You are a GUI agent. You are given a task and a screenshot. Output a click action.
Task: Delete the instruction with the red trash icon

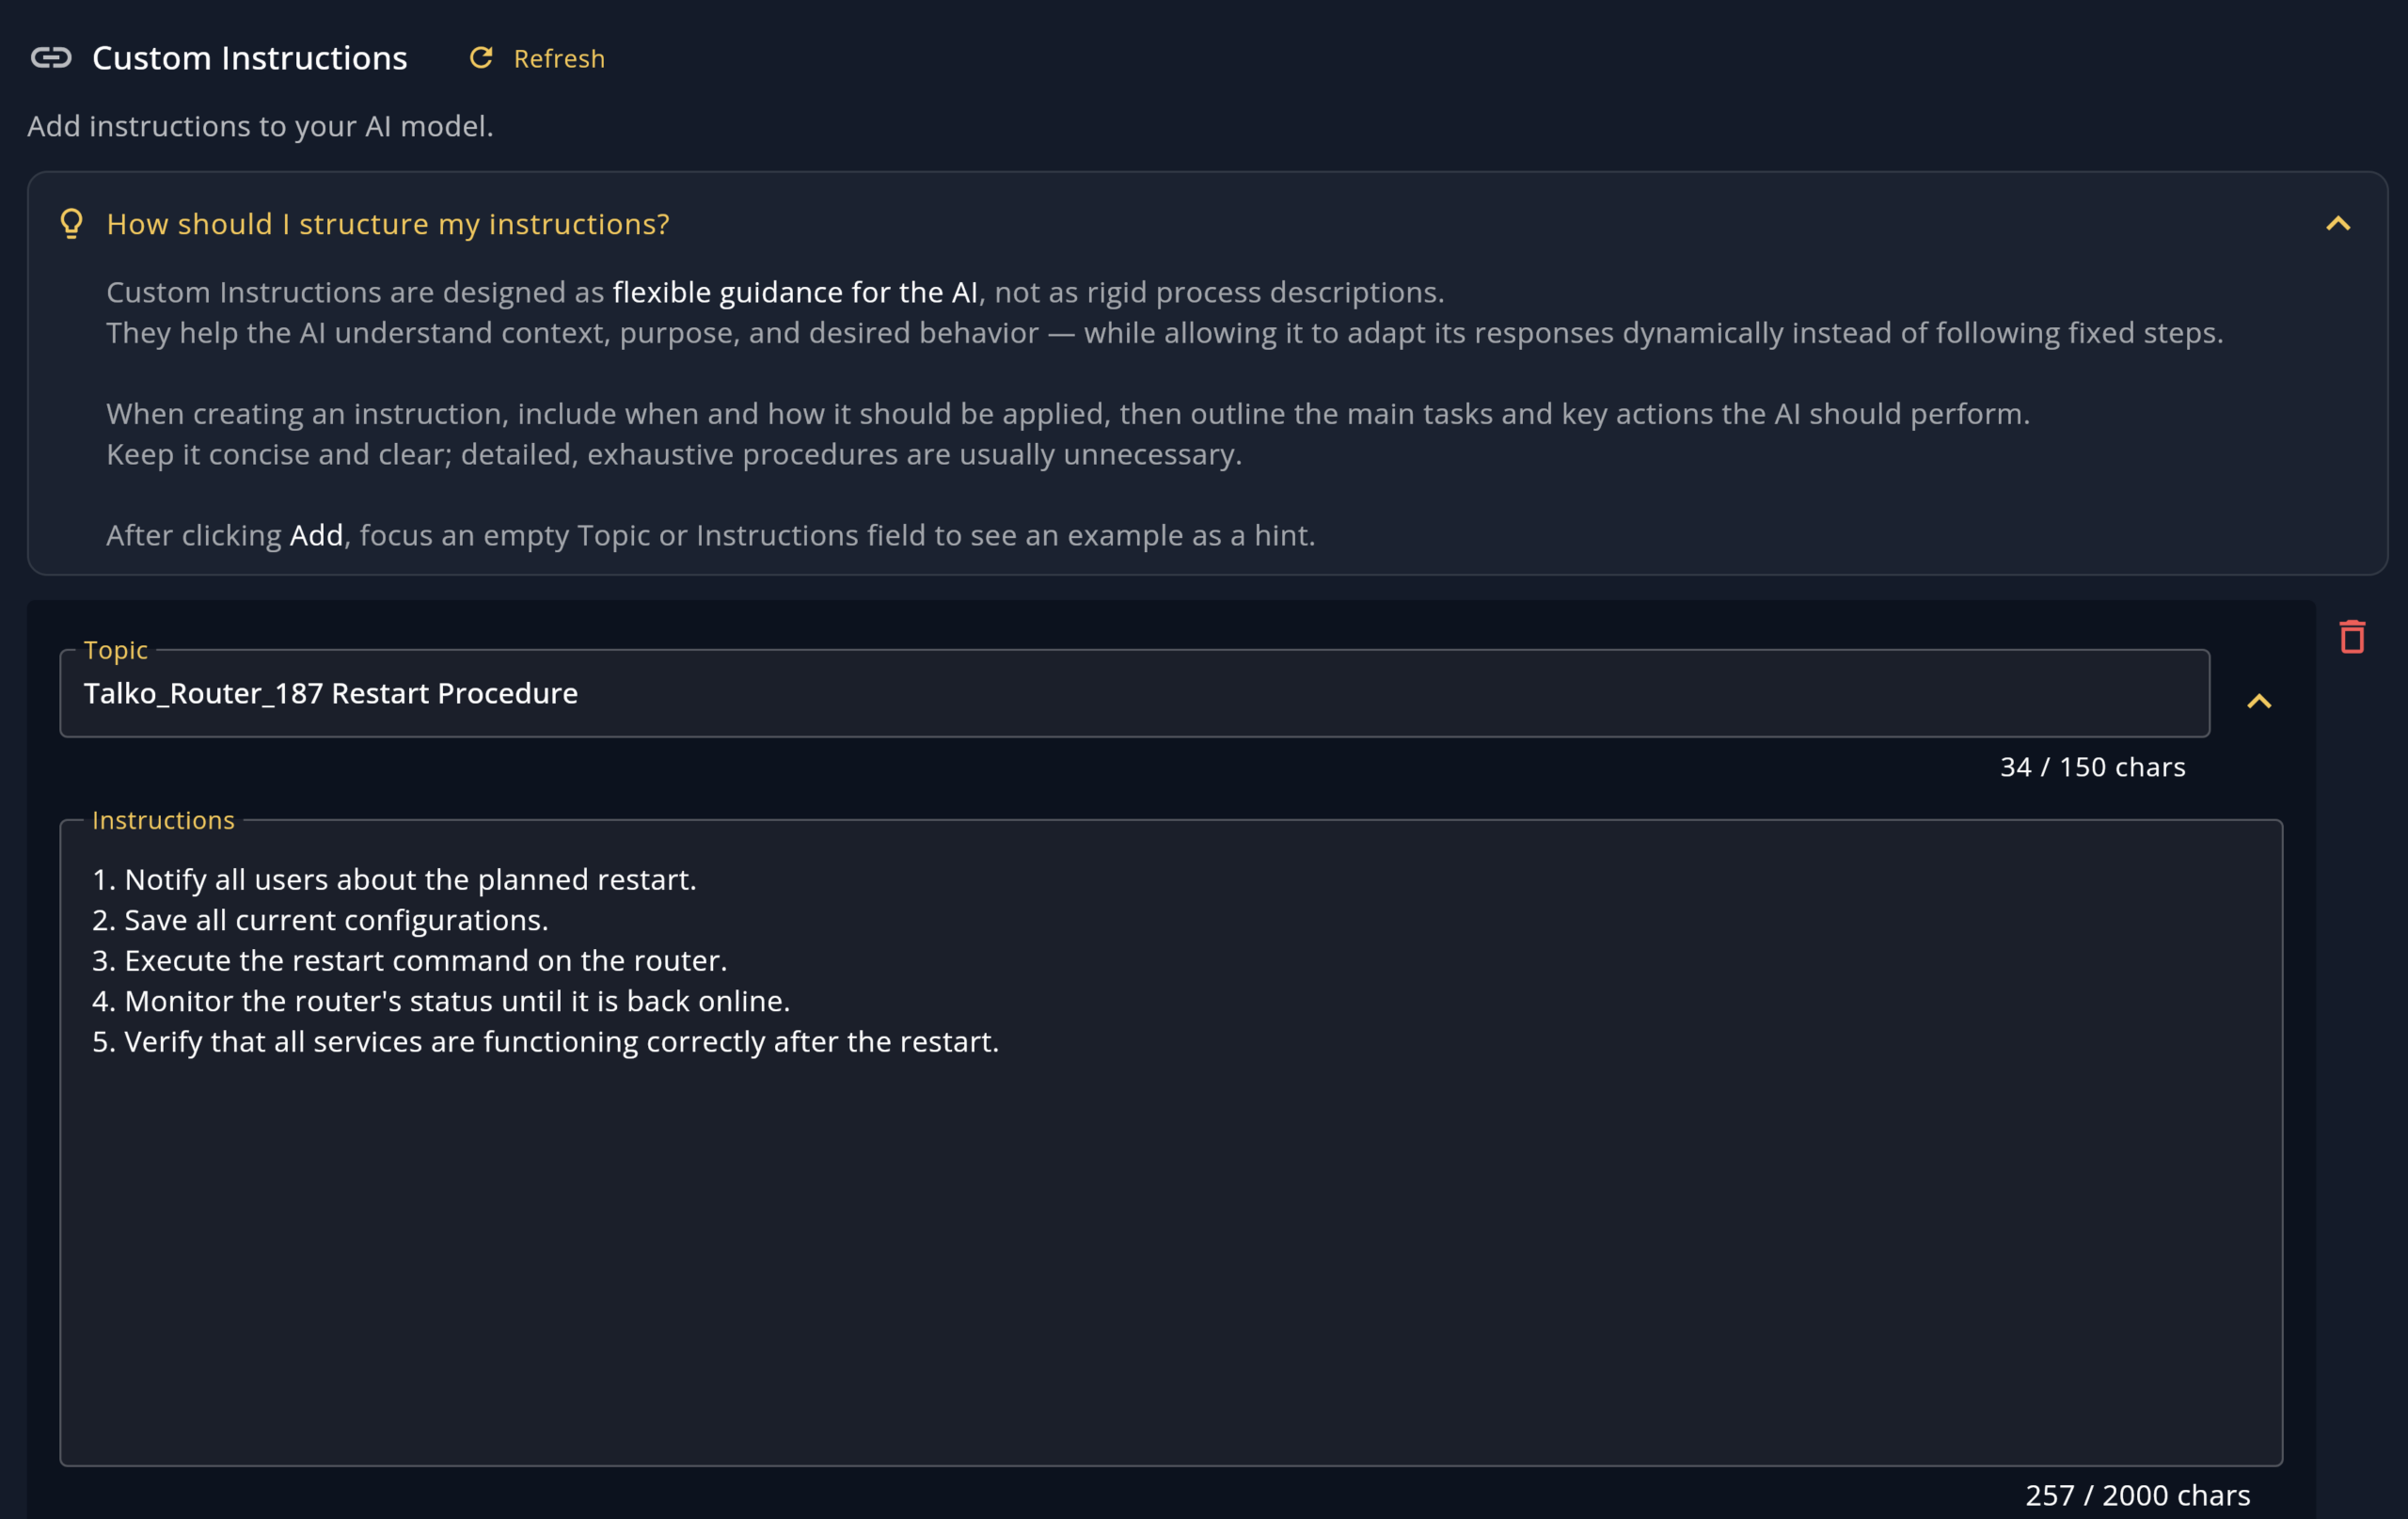[2352, 637]
